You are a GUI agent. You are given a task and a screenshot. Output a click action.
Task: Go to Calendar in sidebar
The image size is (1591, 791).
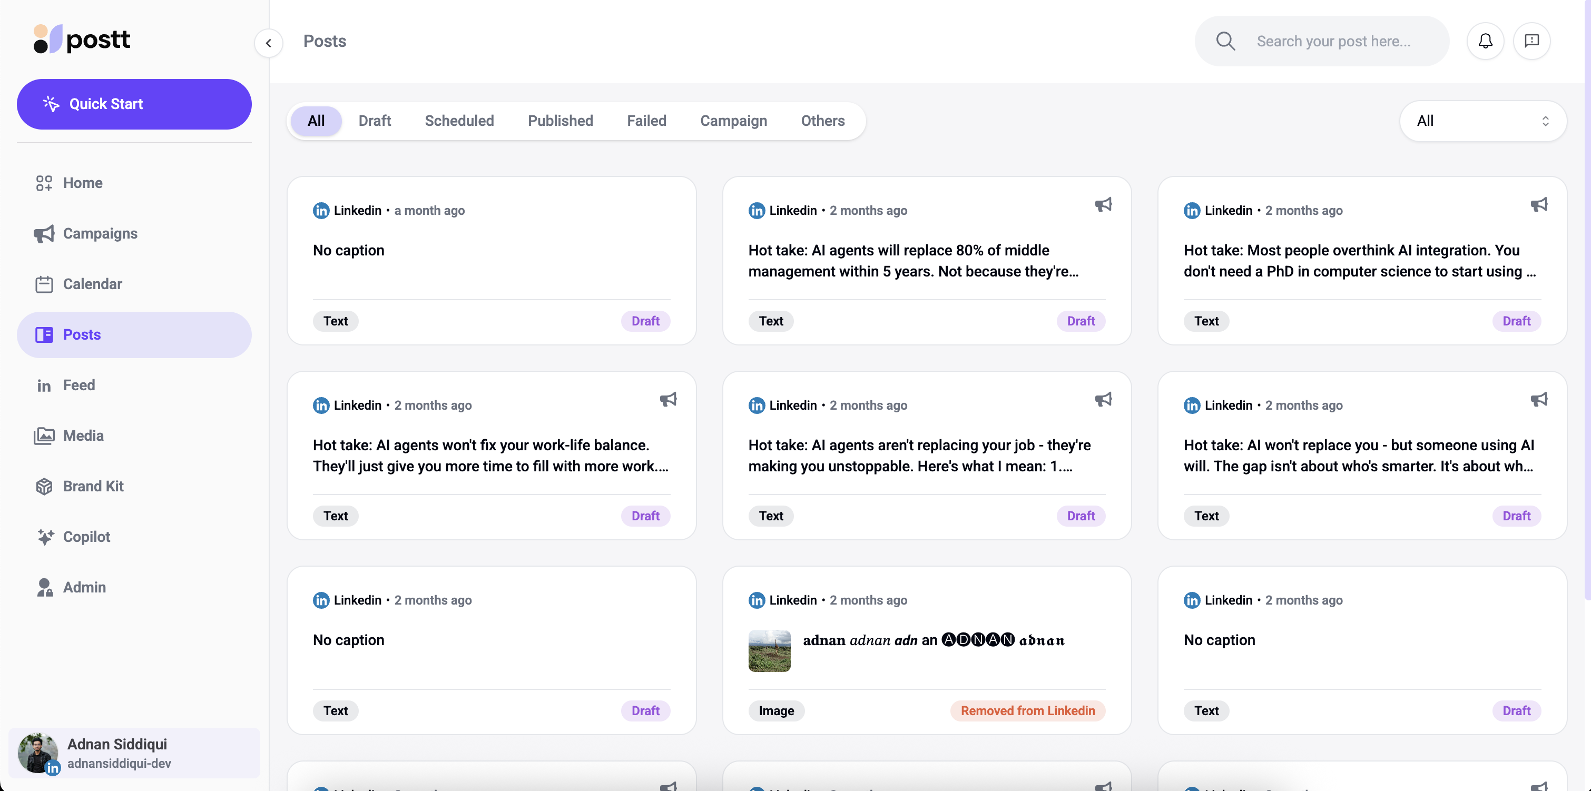92,284
